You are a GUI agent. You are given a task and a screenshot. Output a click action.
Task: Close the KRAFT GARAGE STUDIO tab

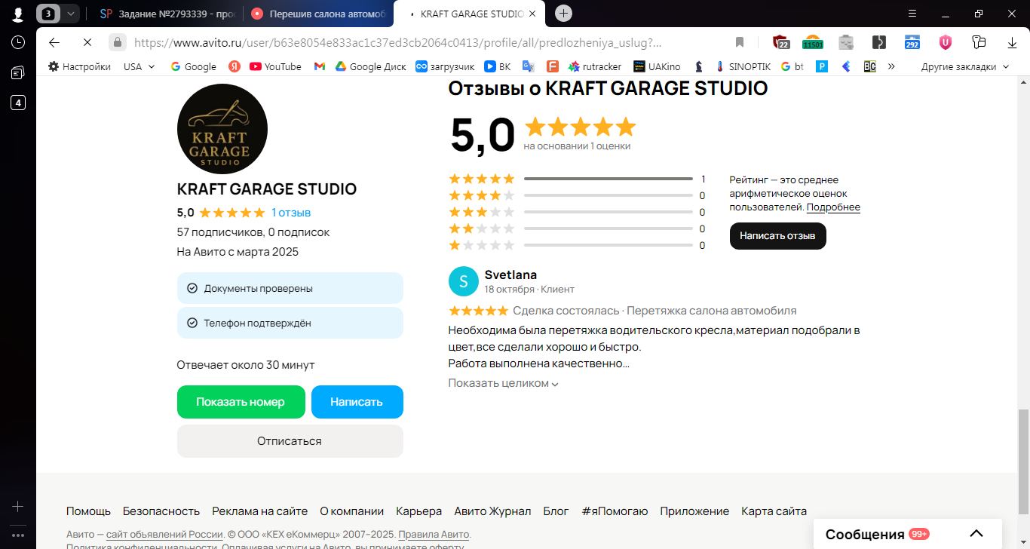point(533,14)
